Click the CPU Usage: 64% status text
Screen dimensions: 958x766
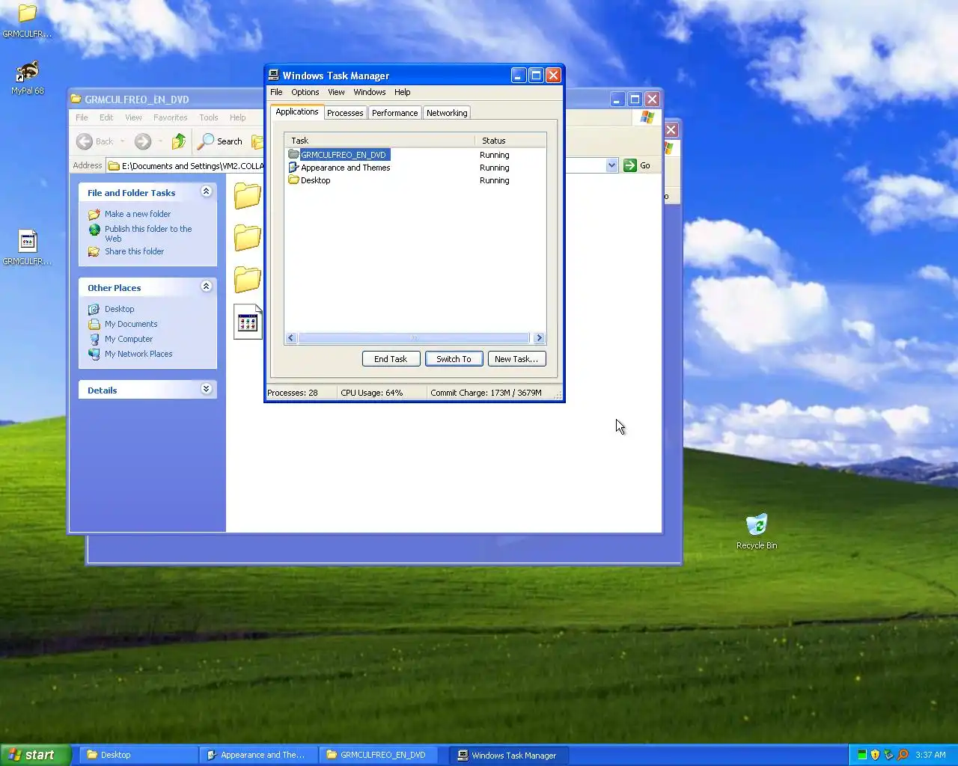click(x=371, y=393)
